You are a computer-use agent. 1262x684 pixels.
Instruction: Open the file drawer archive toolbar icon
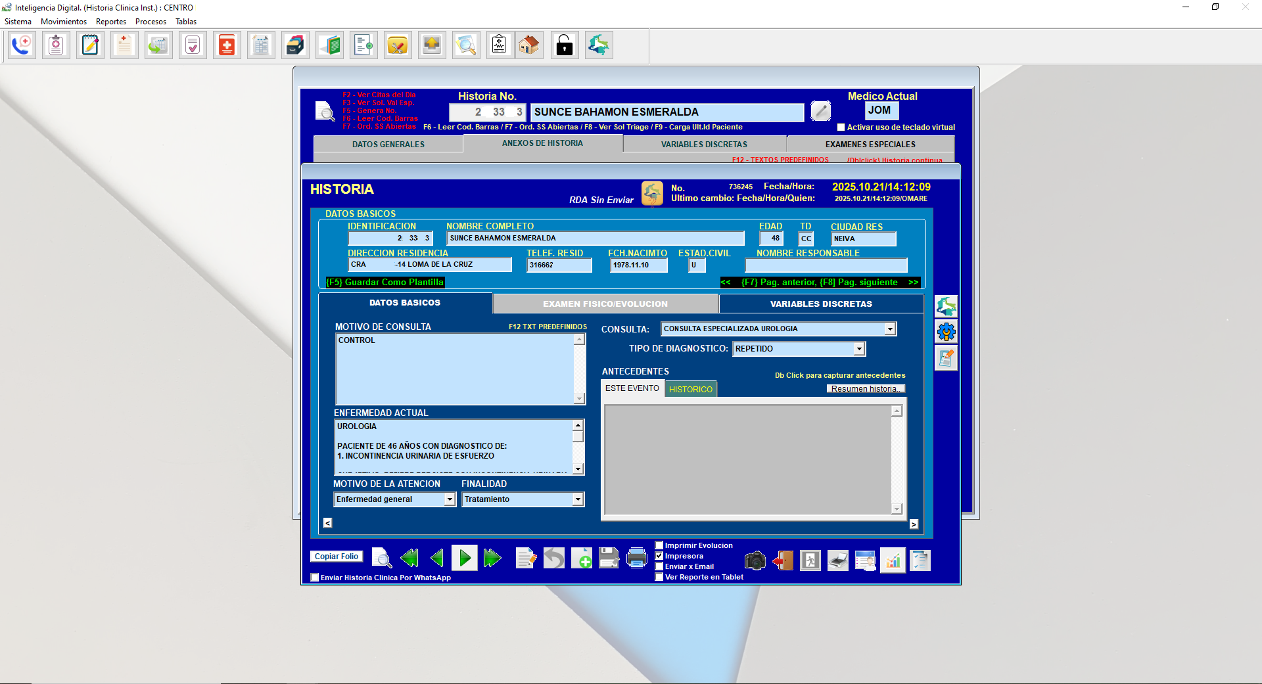click(x=296, y=45)
